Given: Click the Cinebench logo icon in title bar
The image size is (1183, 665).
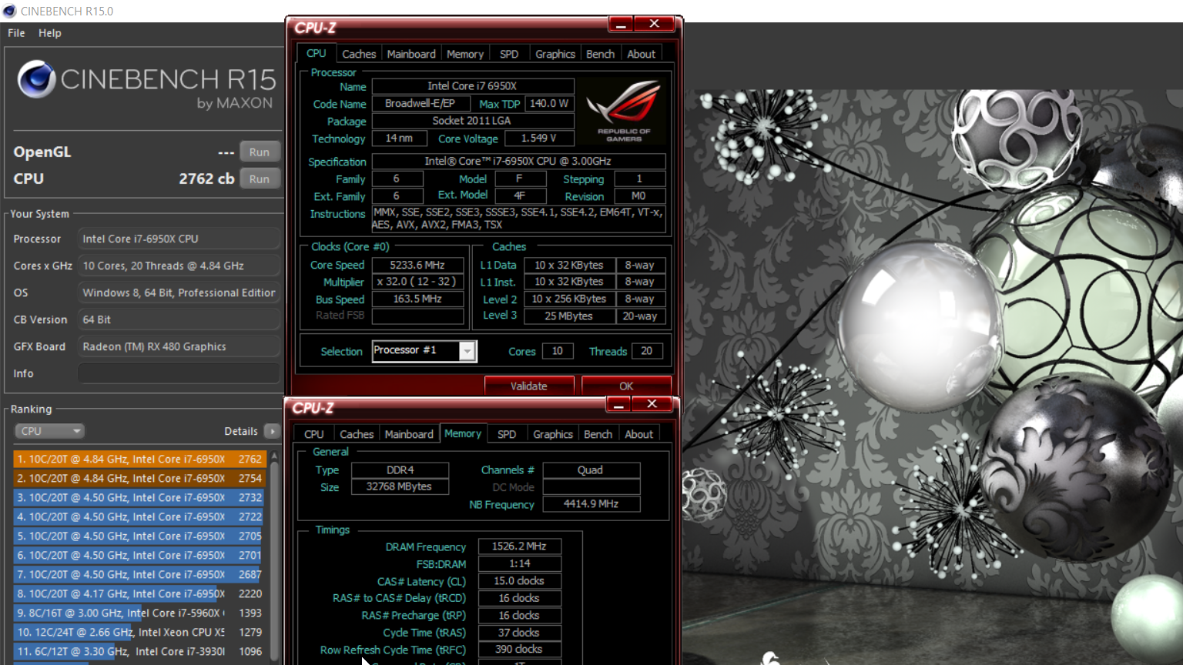Looking at the screenshot, I should [x=9, y=11].
